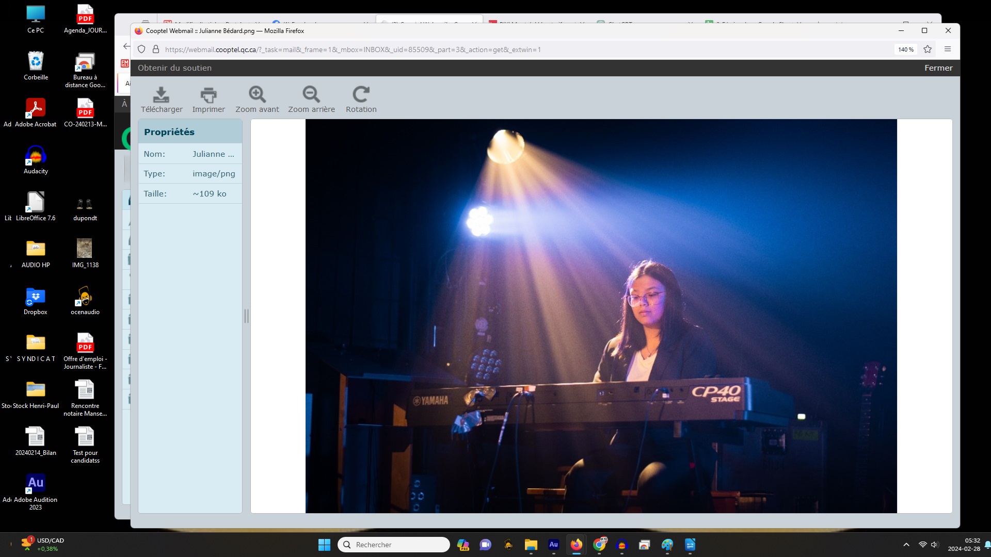Click the Rotation icon
The image size is (991, 557).
tap(361, 94)
